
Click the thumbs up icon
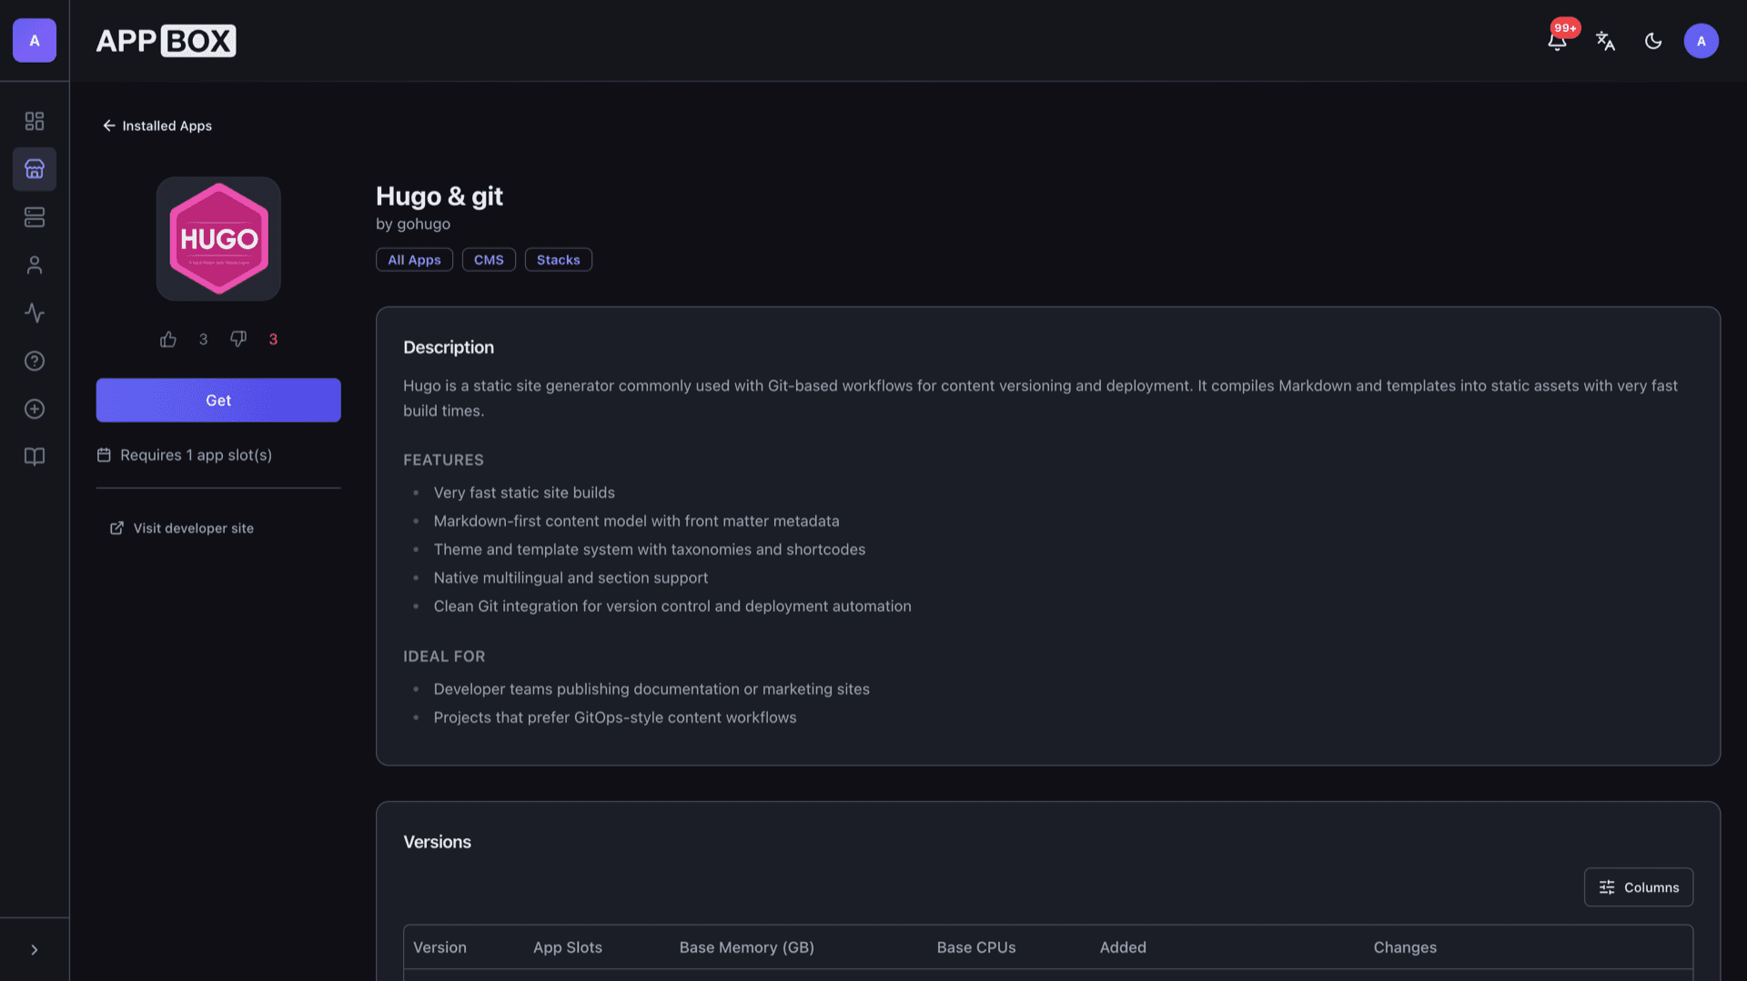[x=168, y=339]
